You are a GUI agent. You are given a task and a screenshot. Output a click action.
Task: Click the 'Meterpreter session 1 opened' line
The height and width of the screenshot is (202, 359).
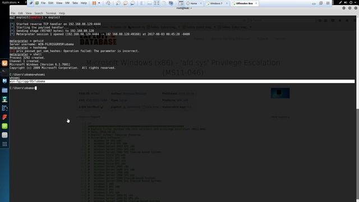coord(100,34)
